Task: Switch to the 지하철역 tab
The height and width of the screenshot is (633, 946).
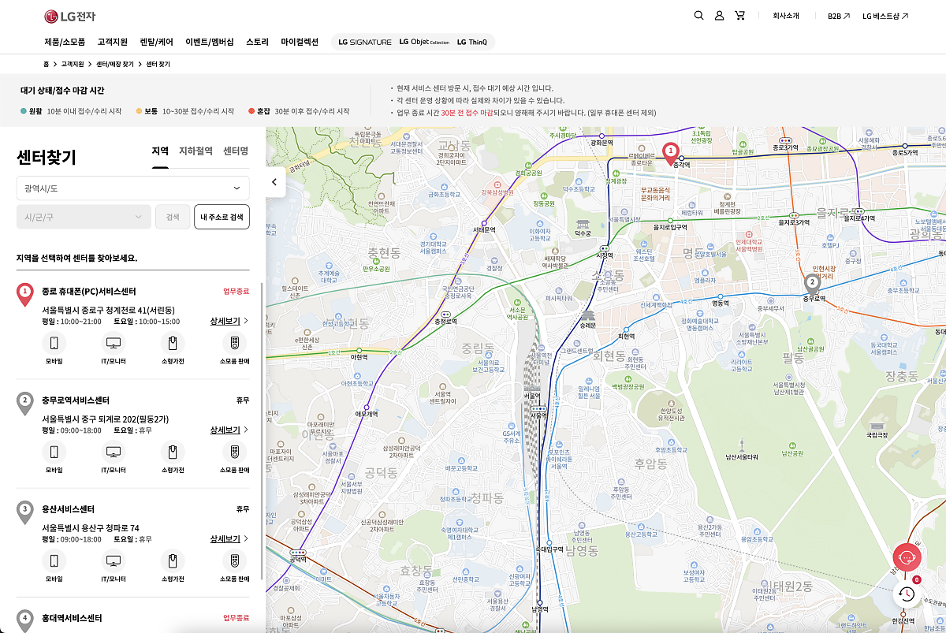Action: pyautogui.click(x=196, y=151)
